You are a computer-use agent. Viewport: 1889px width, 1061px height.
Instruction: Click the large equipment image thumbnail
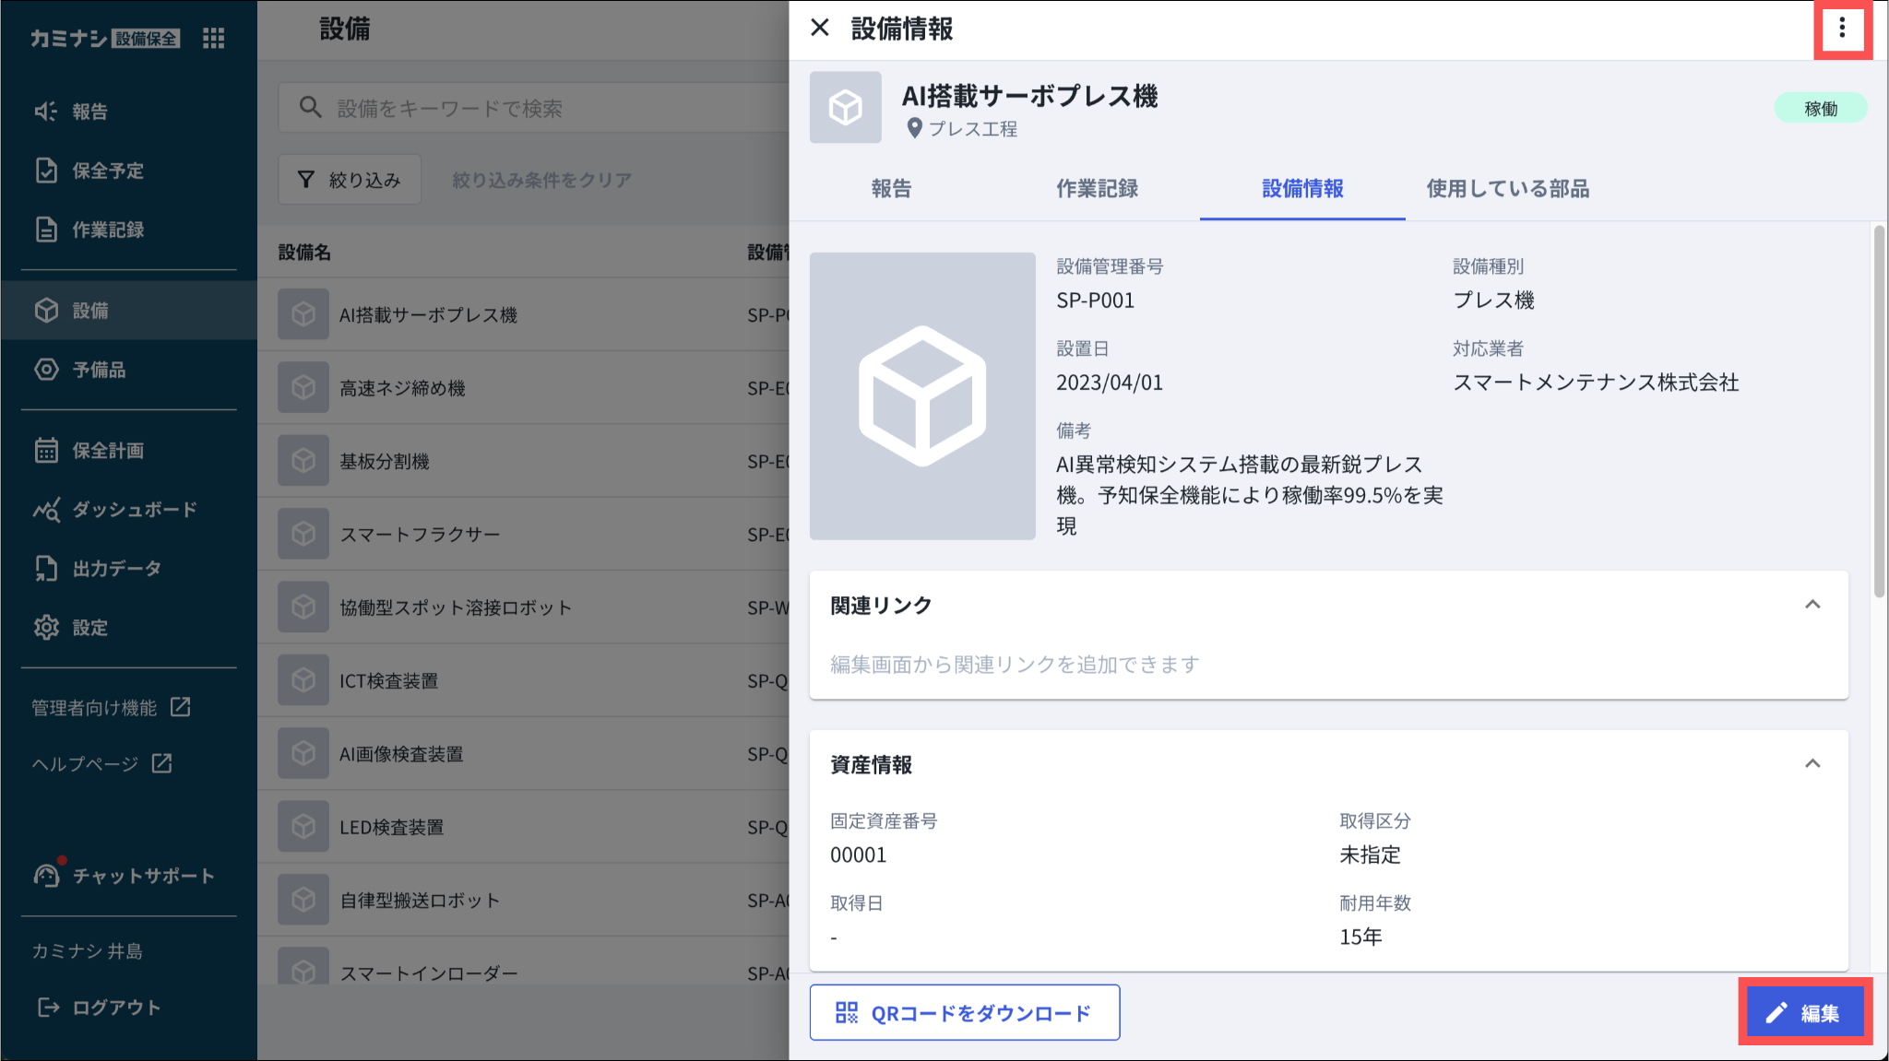coord(921,396)
